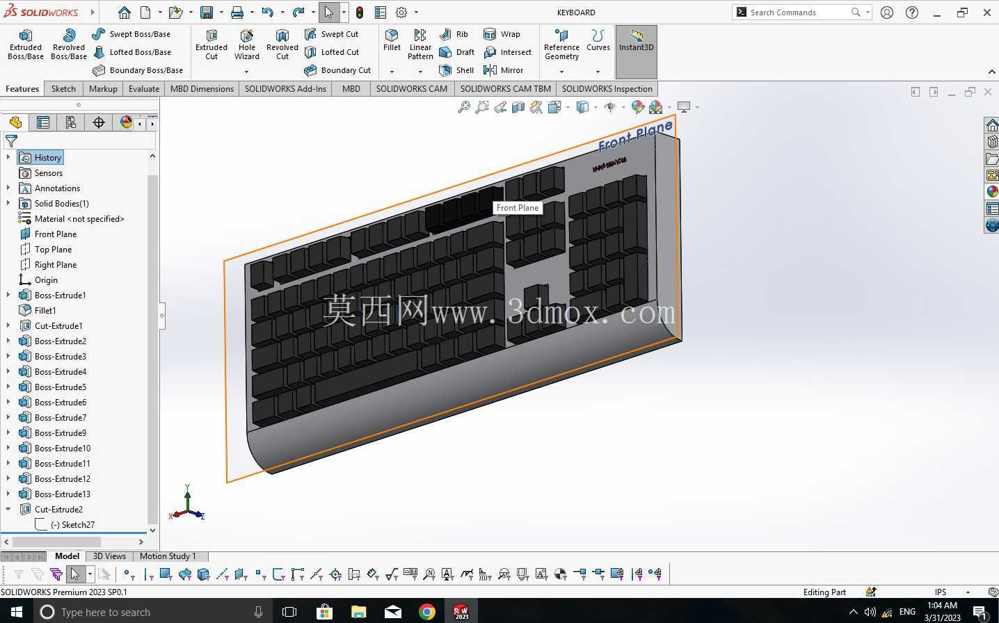Screen dimensions: 999x623
Task: Pick the Boundary Boss/Base tool
Action: 138,70
